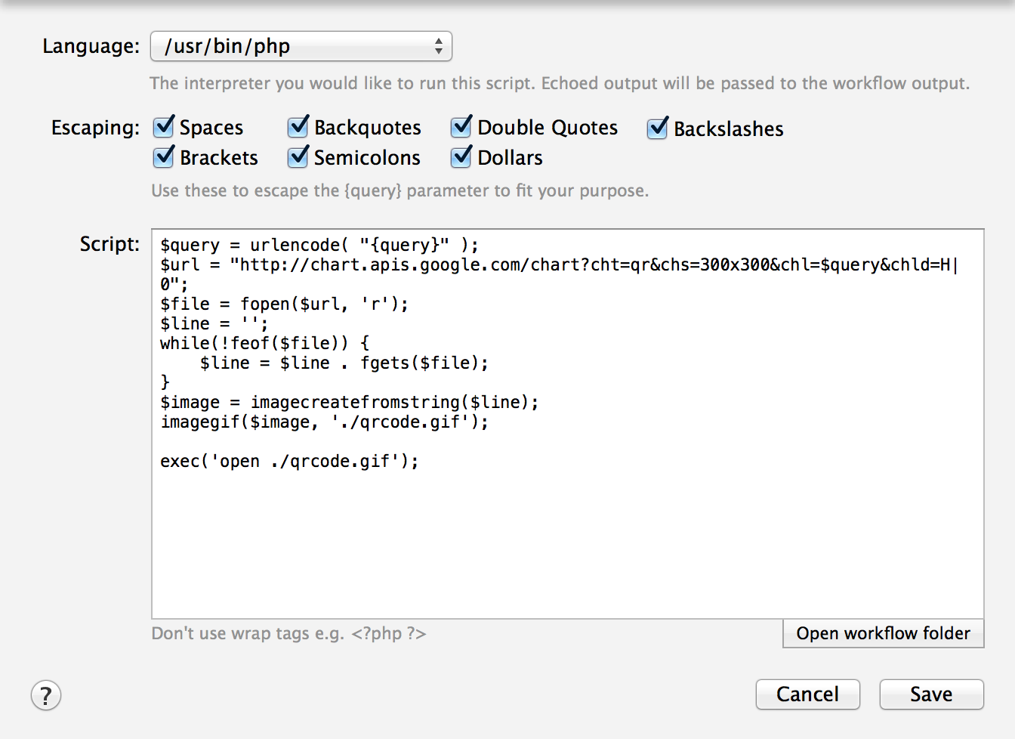Turn off Semicolons escaping
The width and height of the screenshot is (1015, 739).
click(298, 157)
